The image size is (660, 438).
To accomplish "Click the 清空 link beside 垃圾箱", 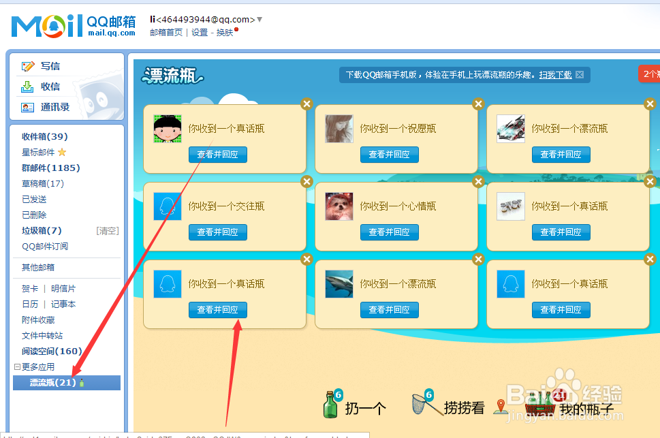I will pyautogui.click(x=108, y=231).
